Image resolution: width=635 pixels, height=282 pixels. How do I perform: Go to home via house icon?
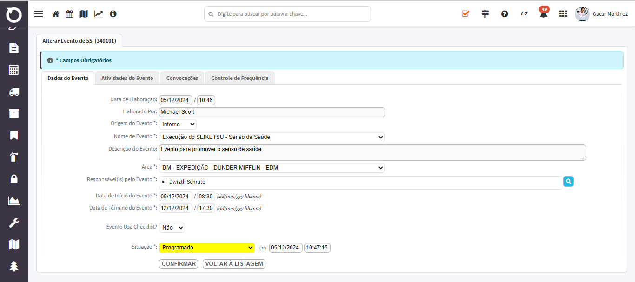coord(56,14)
